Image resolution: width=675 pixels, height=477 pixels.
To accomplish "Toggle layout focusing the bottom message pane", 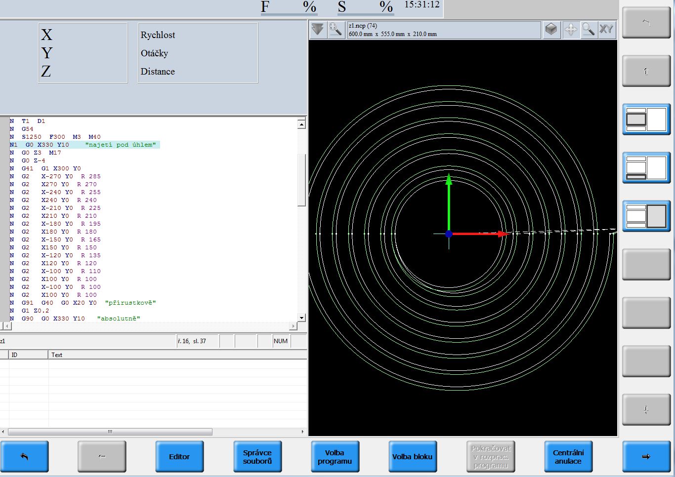I will (x=646, y=168).
